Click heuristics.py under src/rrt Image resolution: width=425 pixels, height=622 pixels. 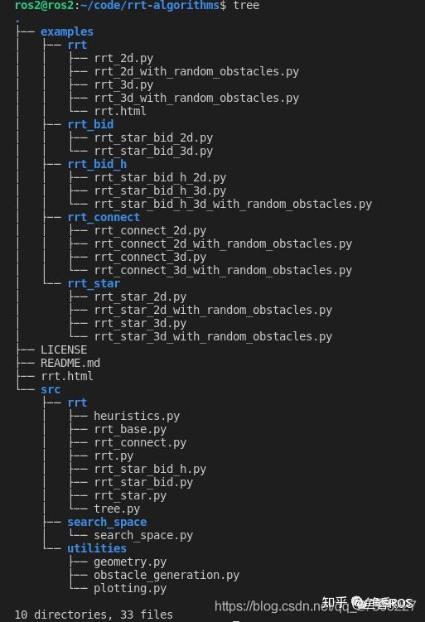pyautogui.click(x=137, y=416)
